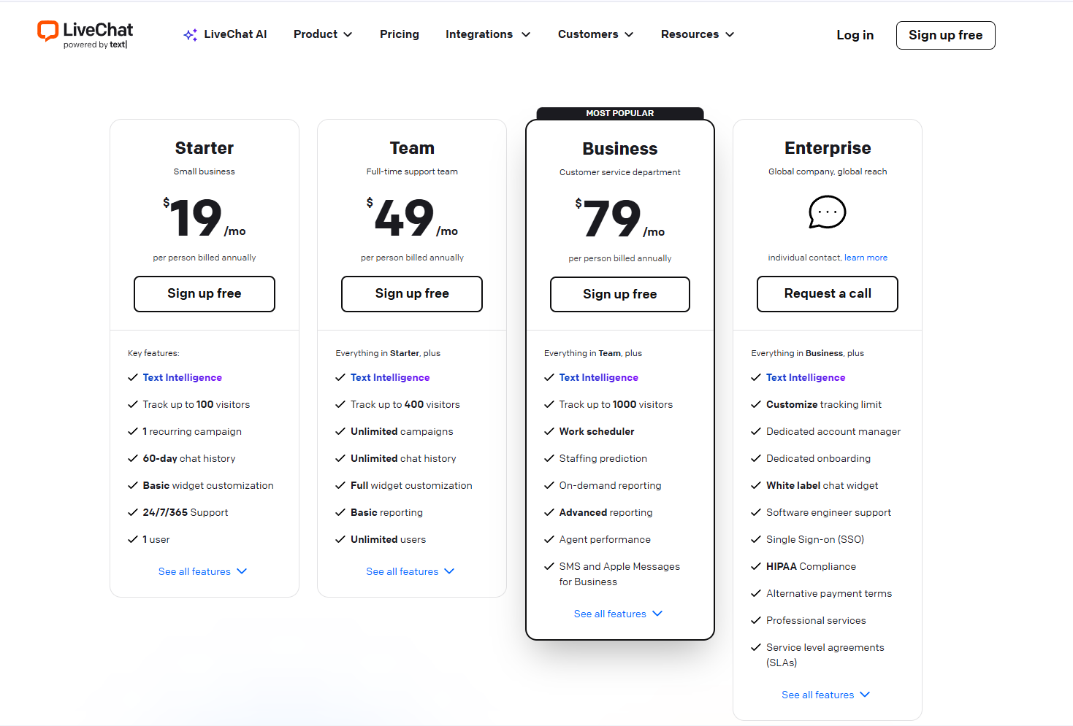Open Text Intelligence link in Business plan
This screenshot has width=1073, height=726.
[598, 377]
